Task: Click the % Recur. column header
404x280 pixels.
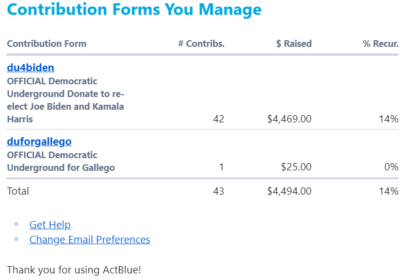Action: [380, 44]
